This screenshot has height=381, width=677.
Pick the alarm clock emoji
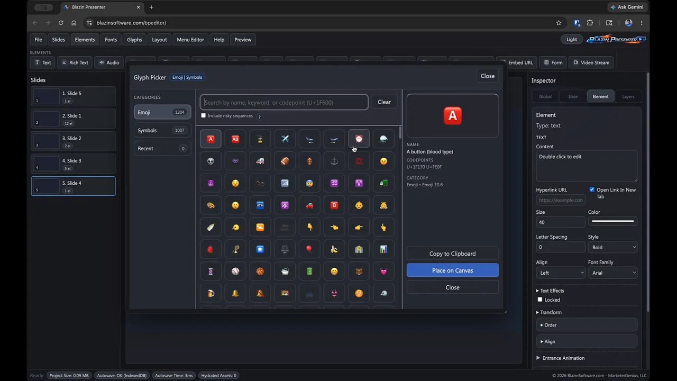tap(359, 139)
